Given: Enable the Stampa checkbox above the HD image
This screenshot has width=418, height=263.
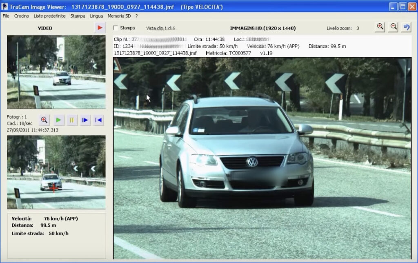Looking at the screenshot, I should coord(116,28).
